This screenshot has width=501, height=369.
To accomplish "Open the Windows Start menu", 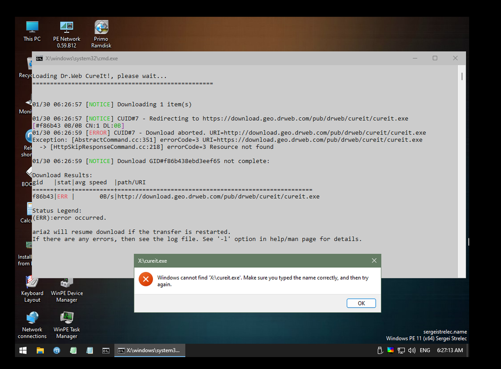I will [x=23, y=351].
